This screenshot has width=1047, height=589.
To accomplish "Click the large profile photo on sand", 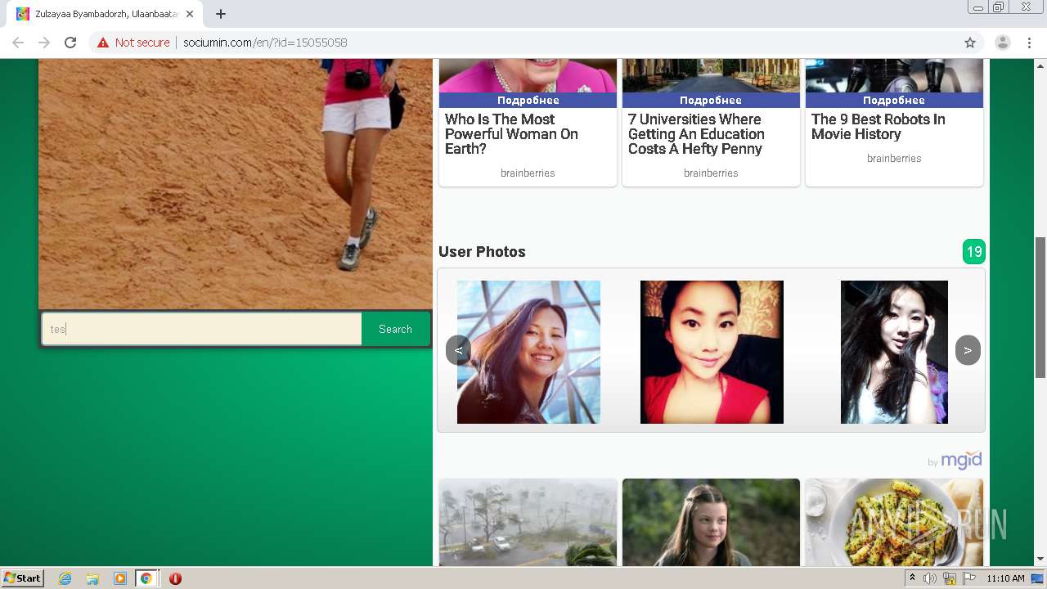I will click(236, 184).
